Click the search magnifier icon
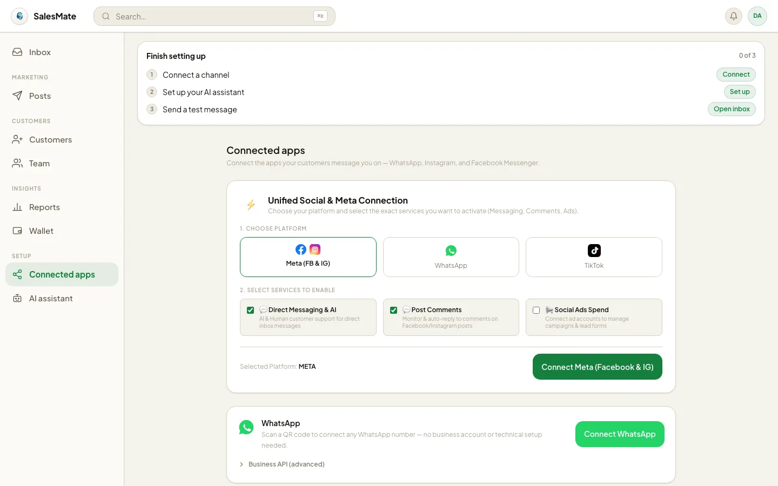778x486 pixels. 106,16
